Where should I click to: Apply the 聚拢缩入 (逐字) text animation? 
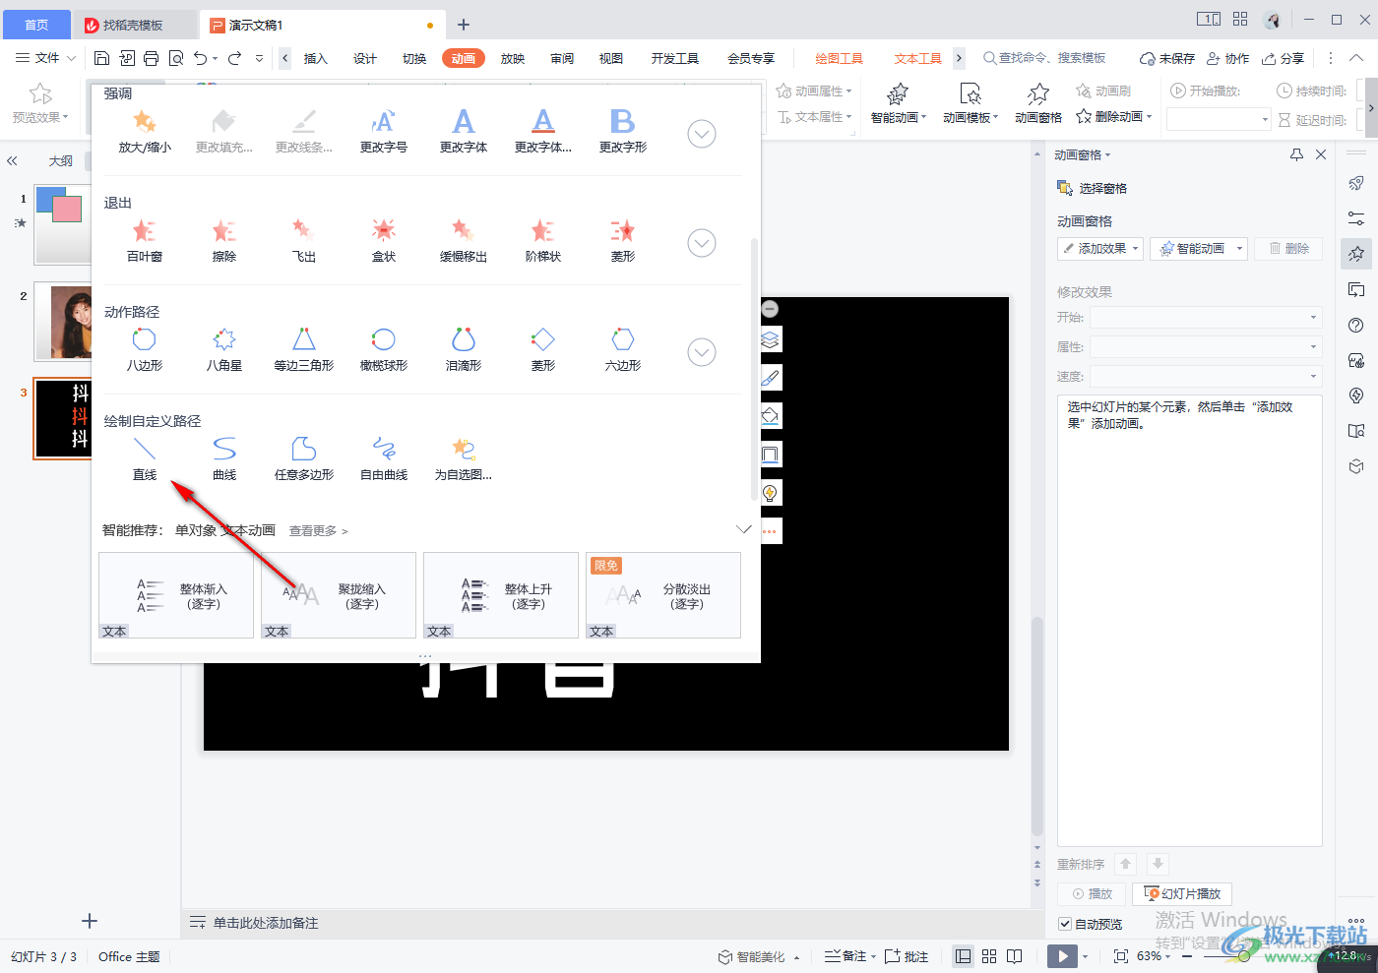[x=339, y=595]
